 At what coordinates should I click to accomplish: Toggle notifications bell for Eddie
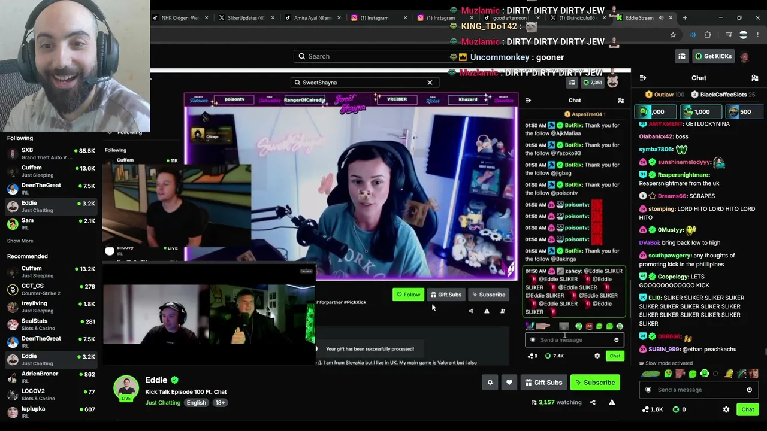(490, 383)
